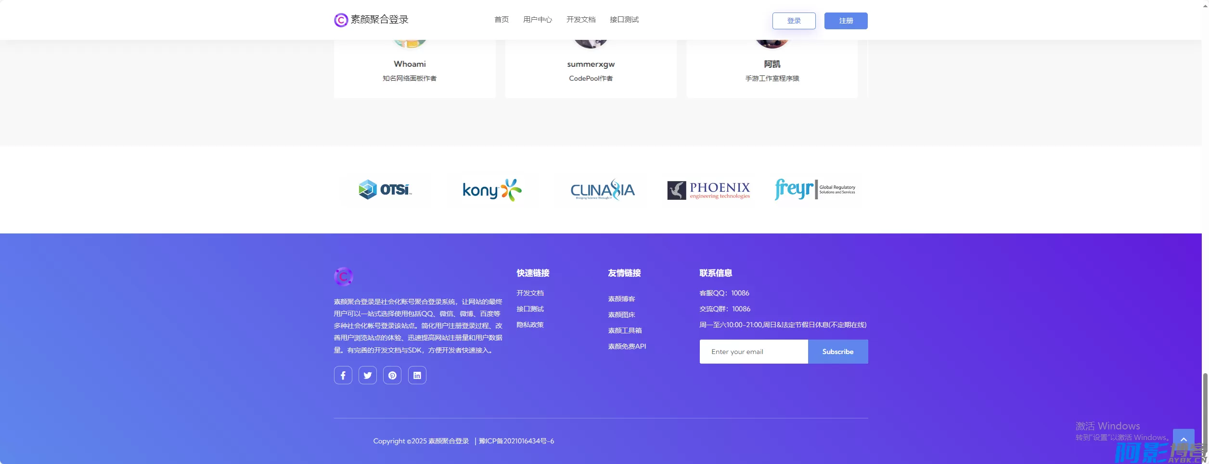The width and height of the screenshot is (1209, 464).
Task: Select 接口测试 in the top navigation
Action: pyautogui.click(x=624, y=20)
